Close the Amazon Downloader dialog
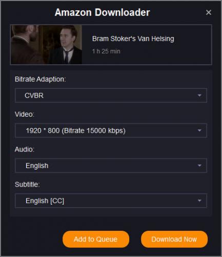 coord(209,12)
